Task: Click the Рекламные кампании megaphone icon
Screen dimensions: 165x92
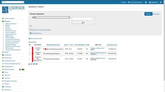Action: (x=3, y=81)
